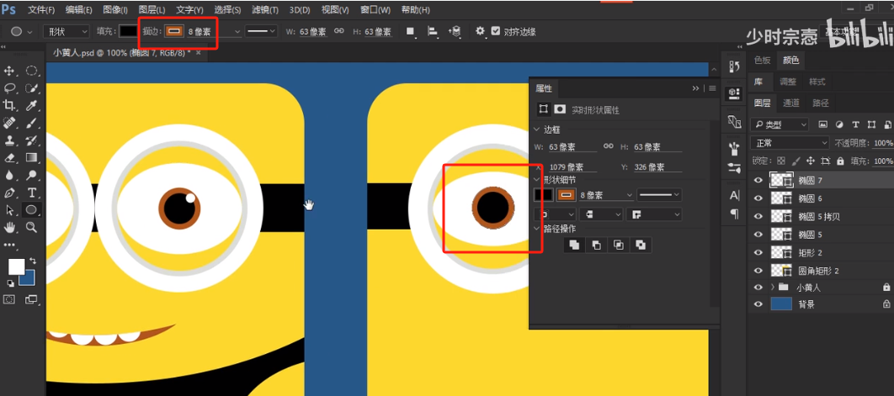
Task: Select the Hand tool
Action: (x=9, y=227)
